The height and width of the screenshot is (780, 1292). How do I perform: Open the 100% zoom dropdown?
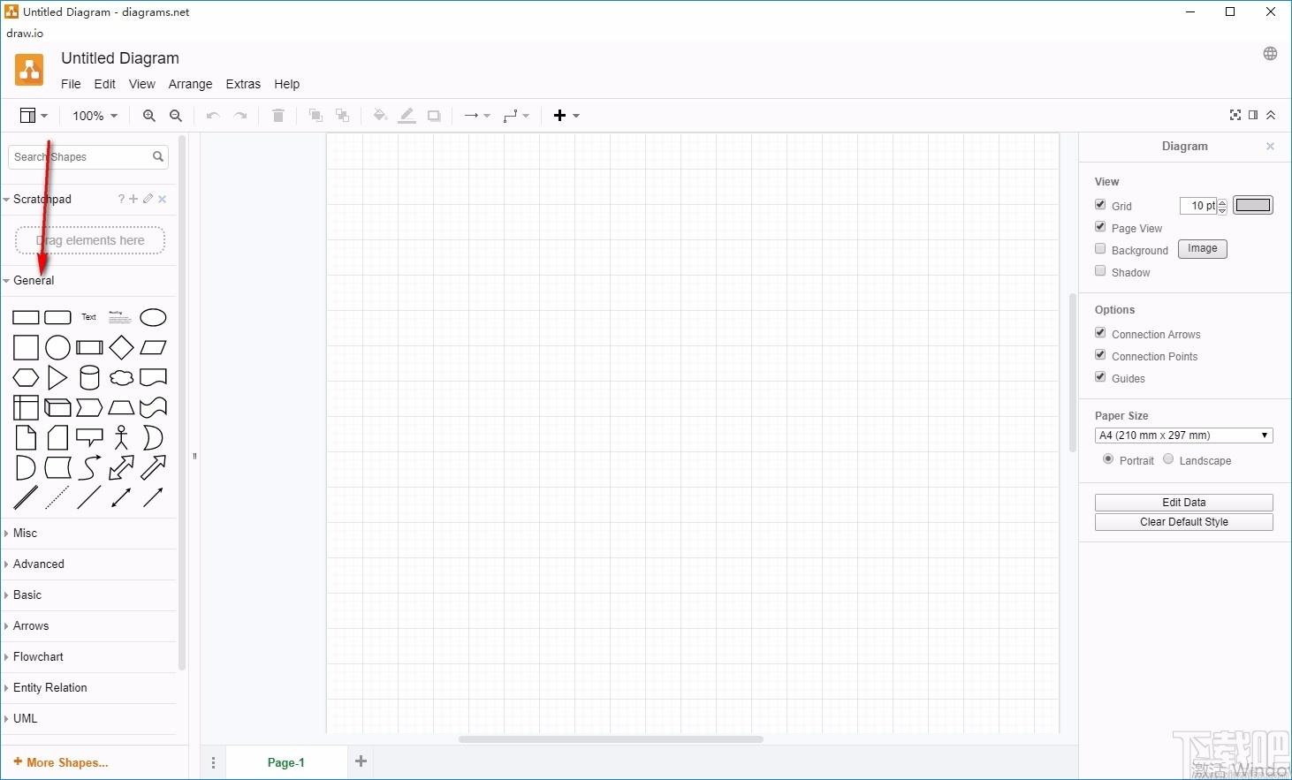[x=95, y=116]
